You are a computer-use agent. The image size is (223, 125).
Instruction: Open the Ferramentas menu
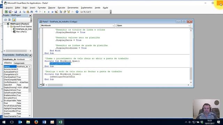pyautogui.click(x=73, y=8)
